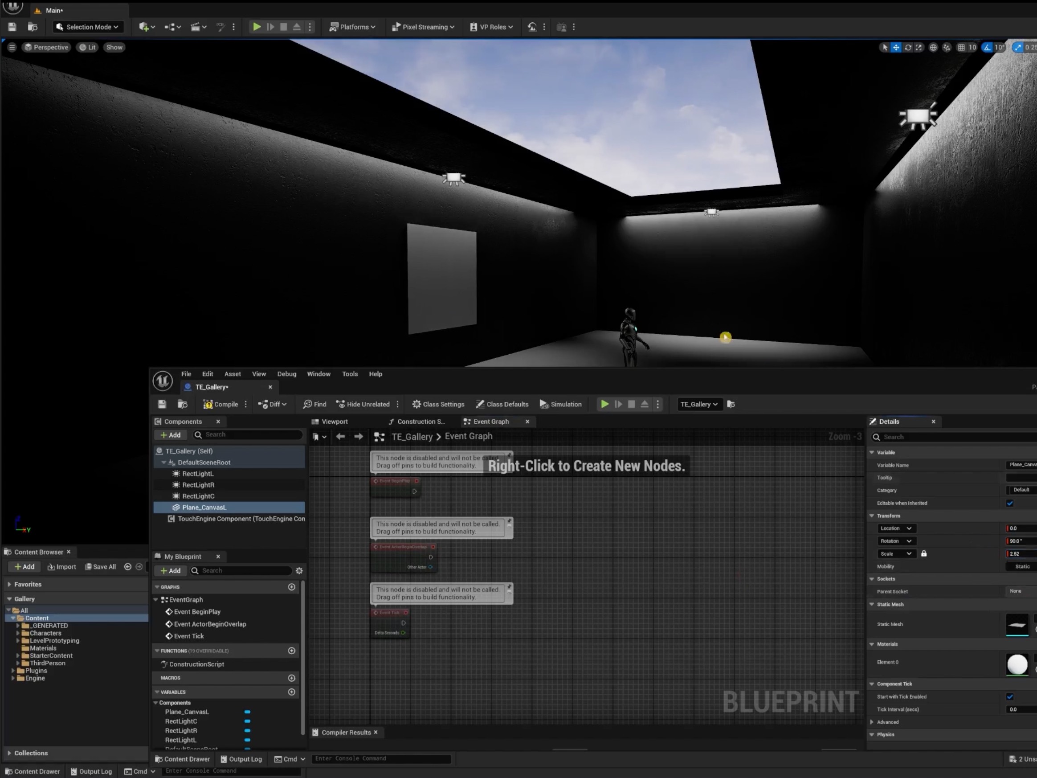Image resolution: width=1037 pixels, height=778 pixels.
Task: Click Save All in Content Browser
Action: (100, 567)
